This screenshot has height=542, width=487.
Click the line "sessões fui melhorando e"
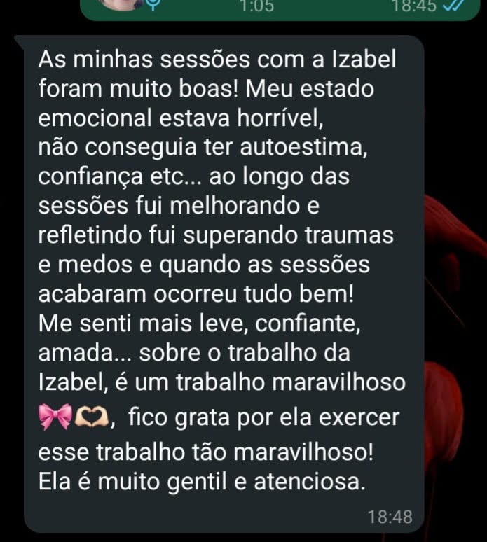[x=179, y=206]
